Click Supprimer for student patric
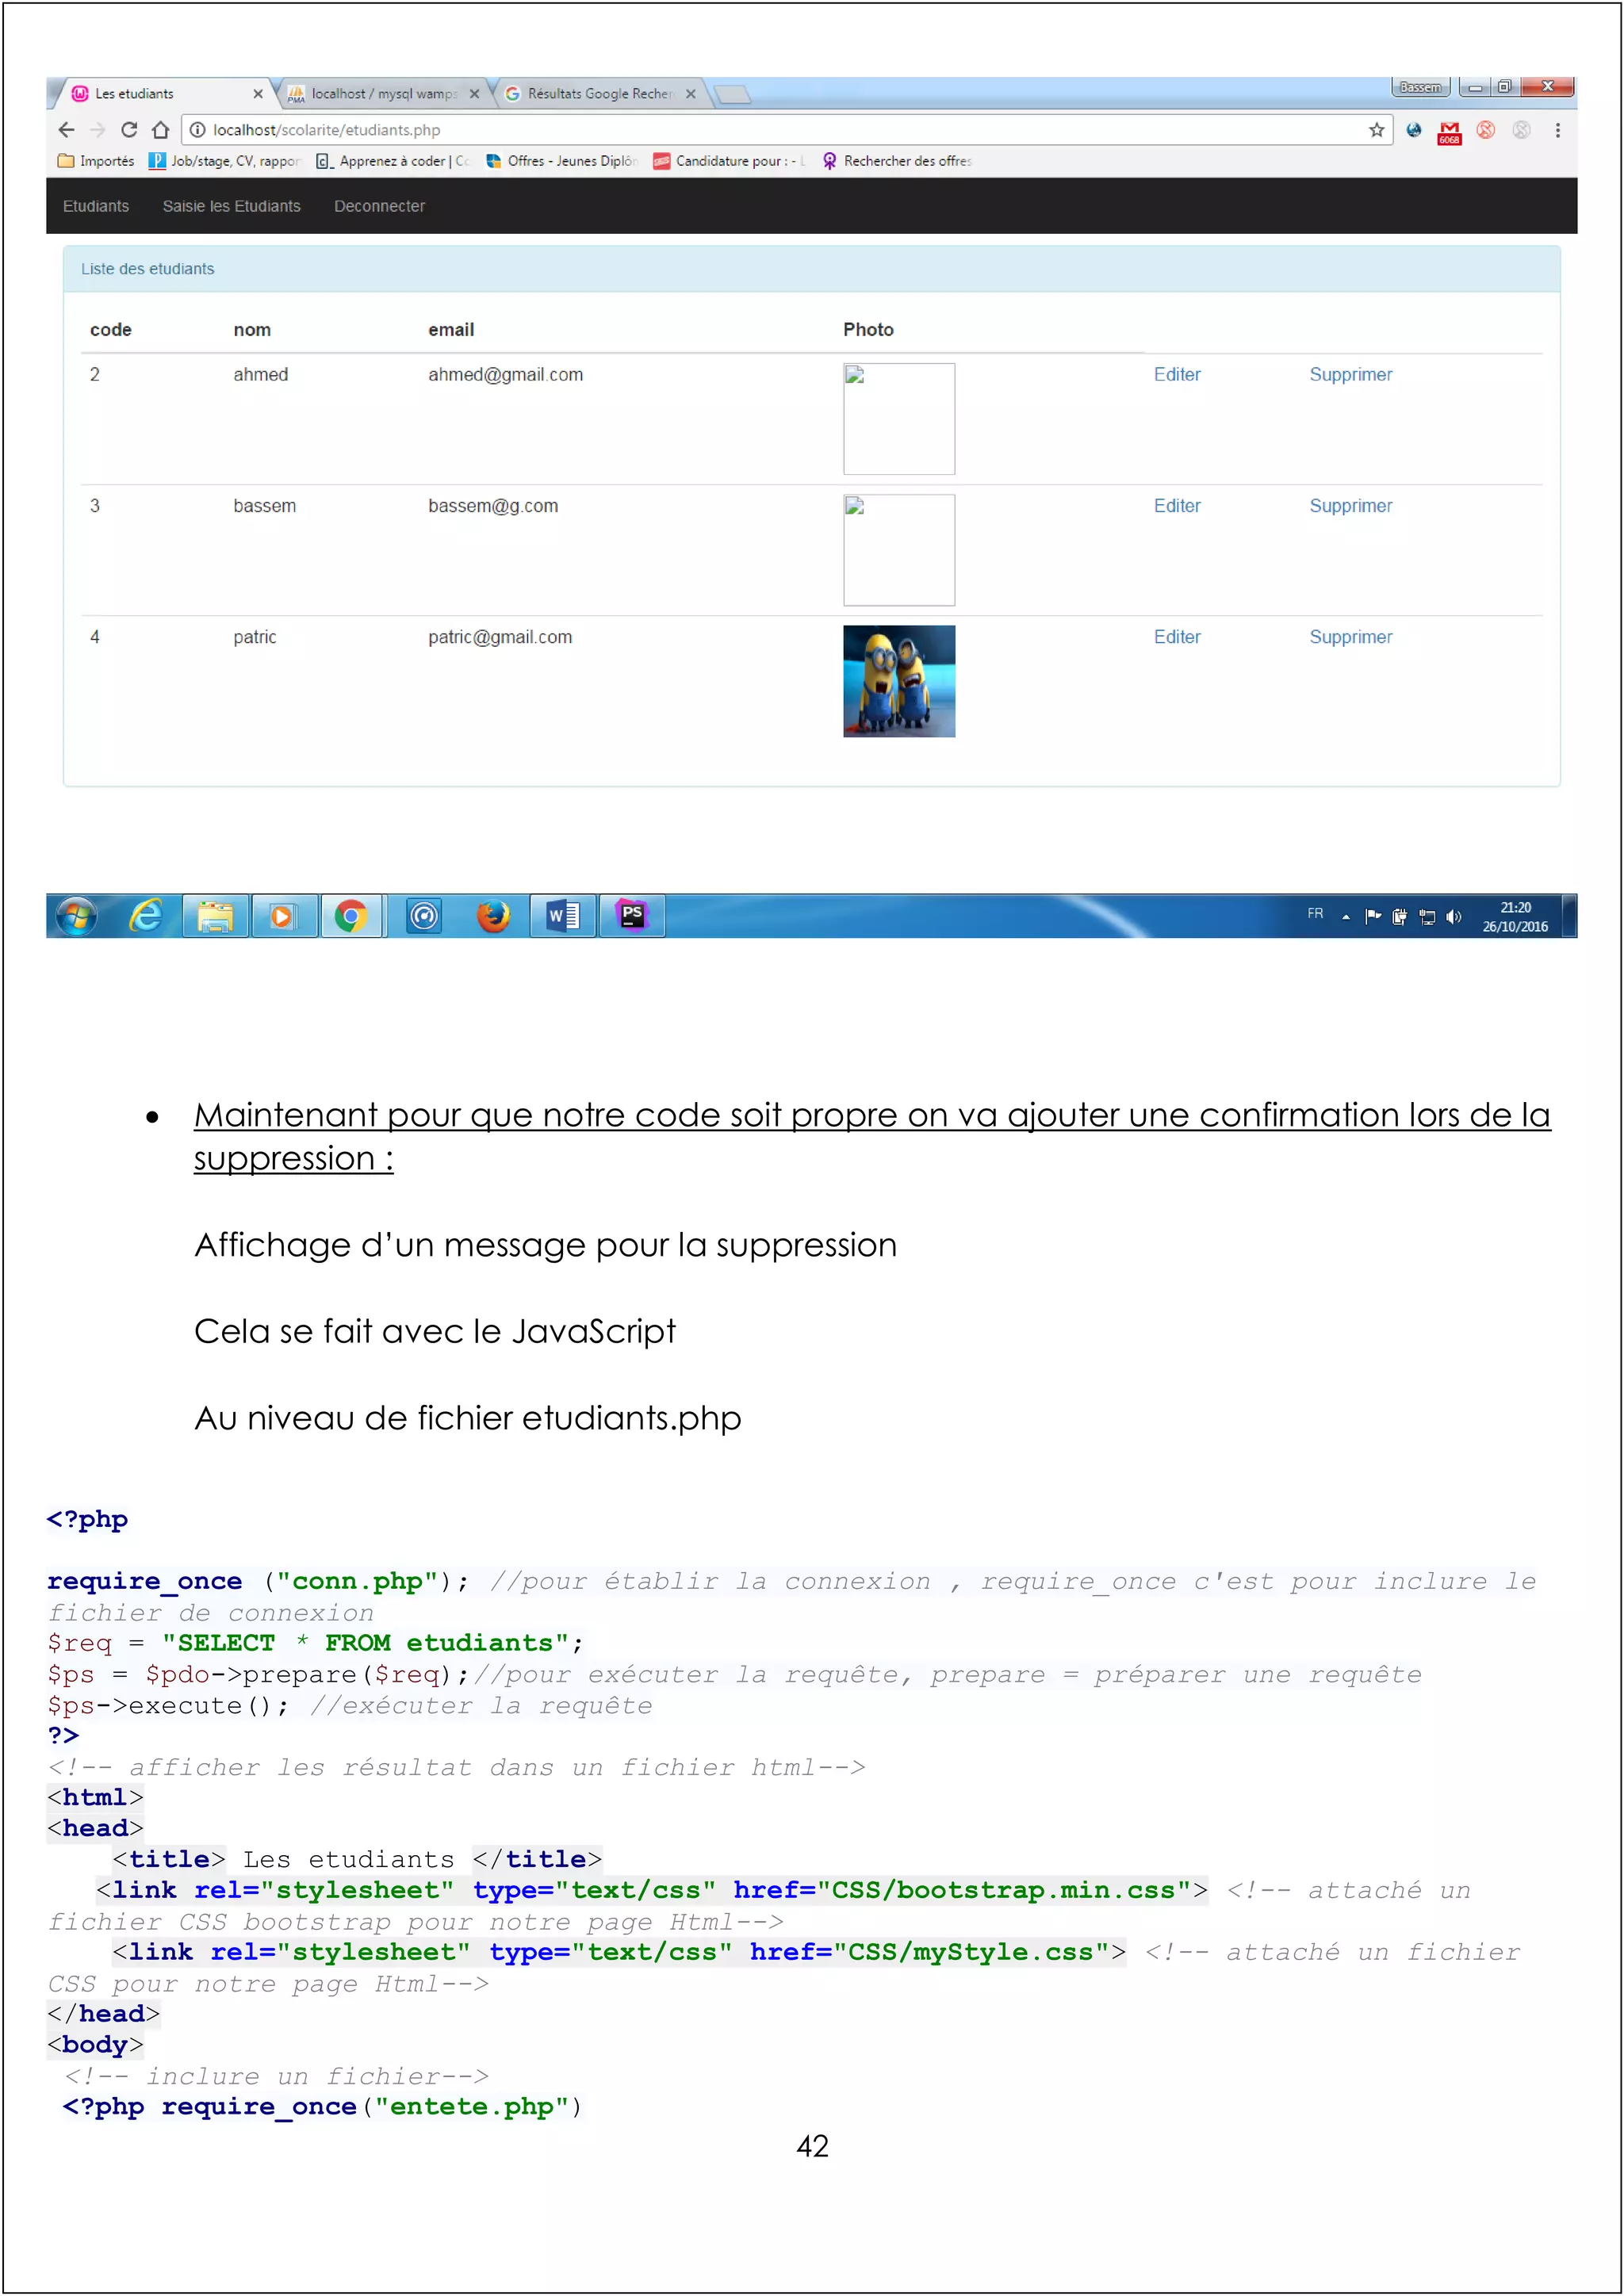Image resolution: width=1624 pixels, height=2296 pixels. point(1350,637)
